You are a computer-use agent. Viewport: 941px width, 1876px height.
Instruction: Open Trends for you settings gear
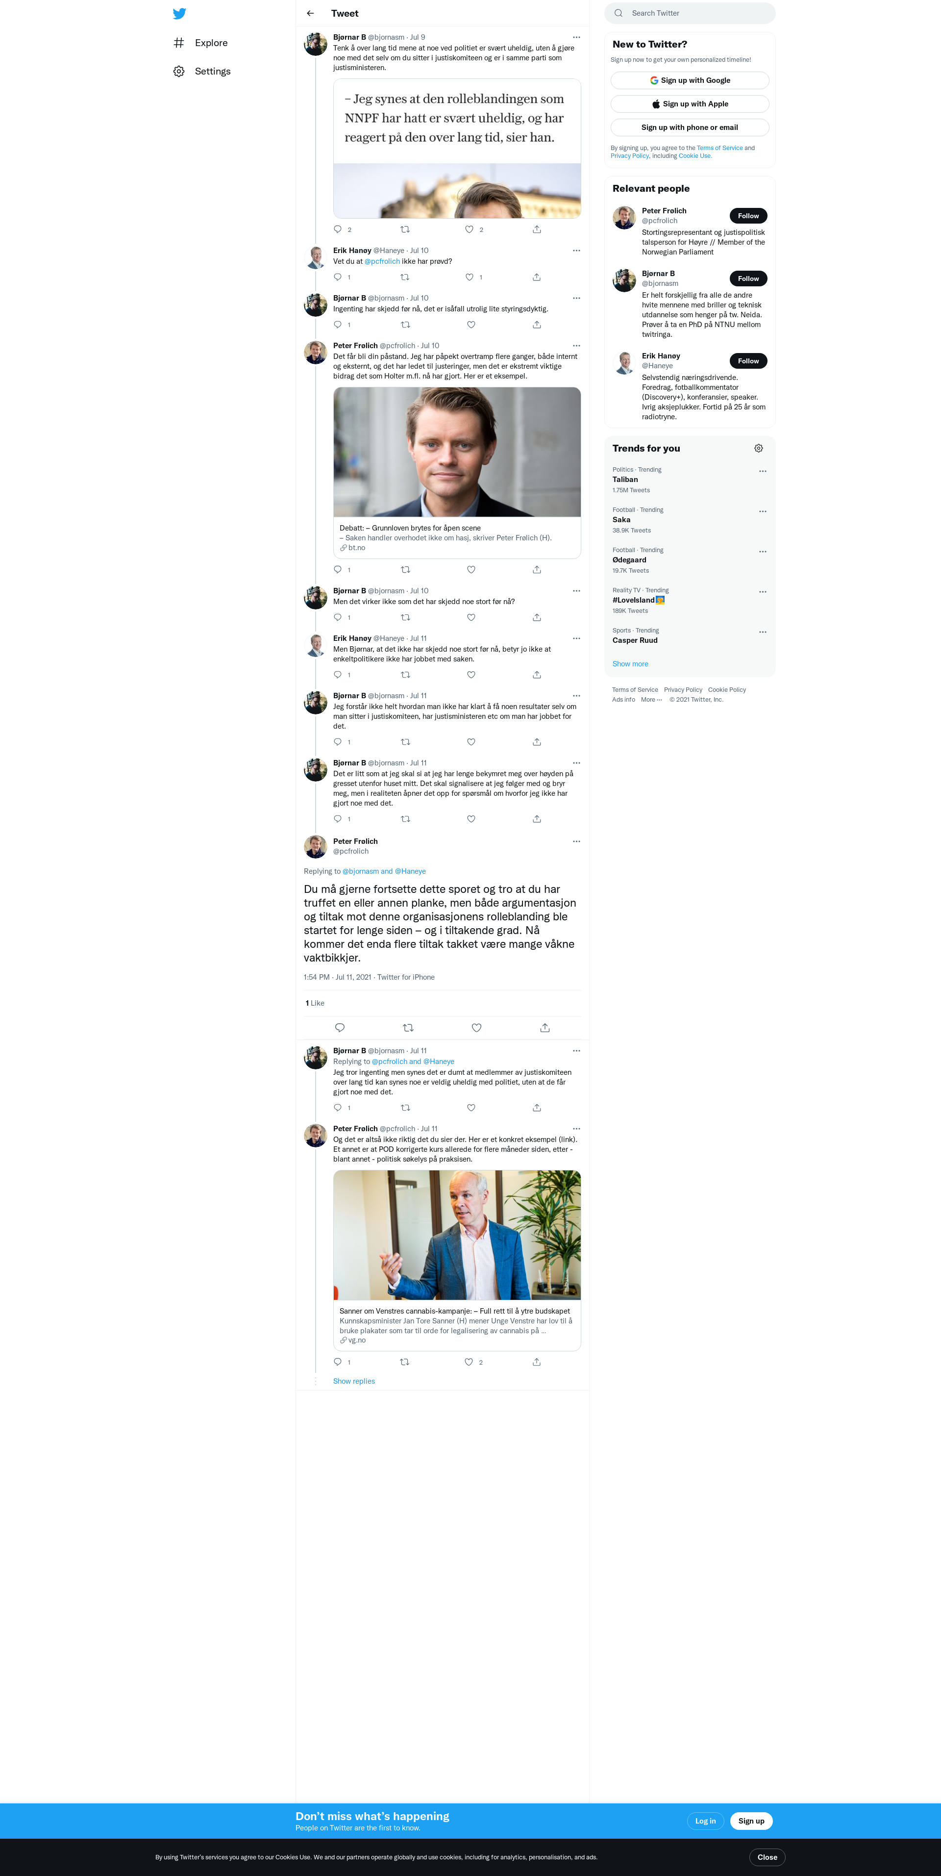(758, 449)
